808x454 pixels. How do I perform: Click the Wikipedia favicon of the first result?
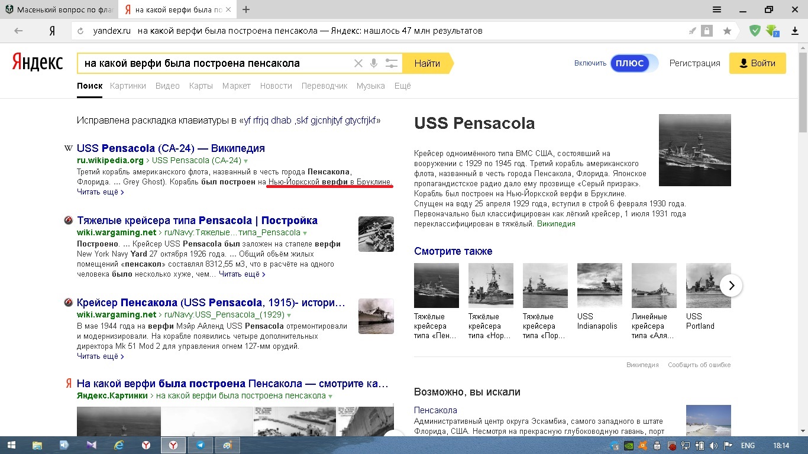click(69, 148)
